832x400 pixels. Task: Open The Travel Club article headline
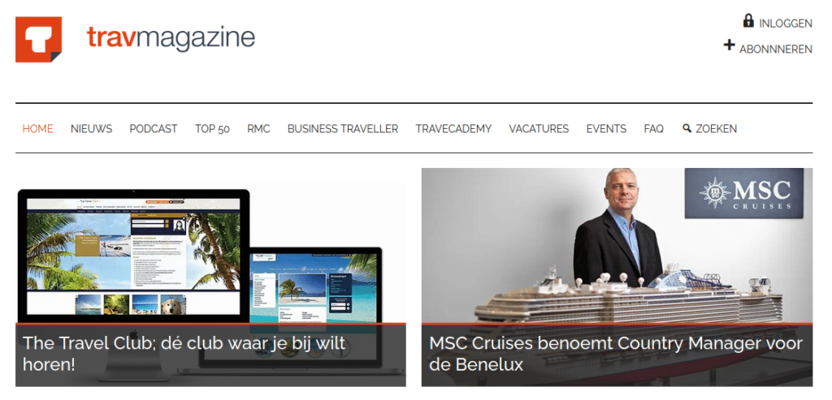tap(184, 354)
